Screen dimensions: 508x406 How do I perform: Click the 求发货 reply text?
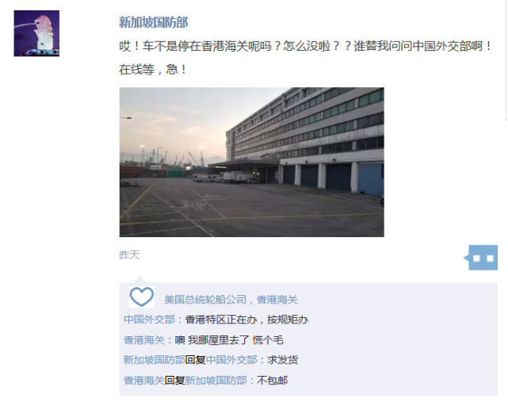tap(282, 360)
